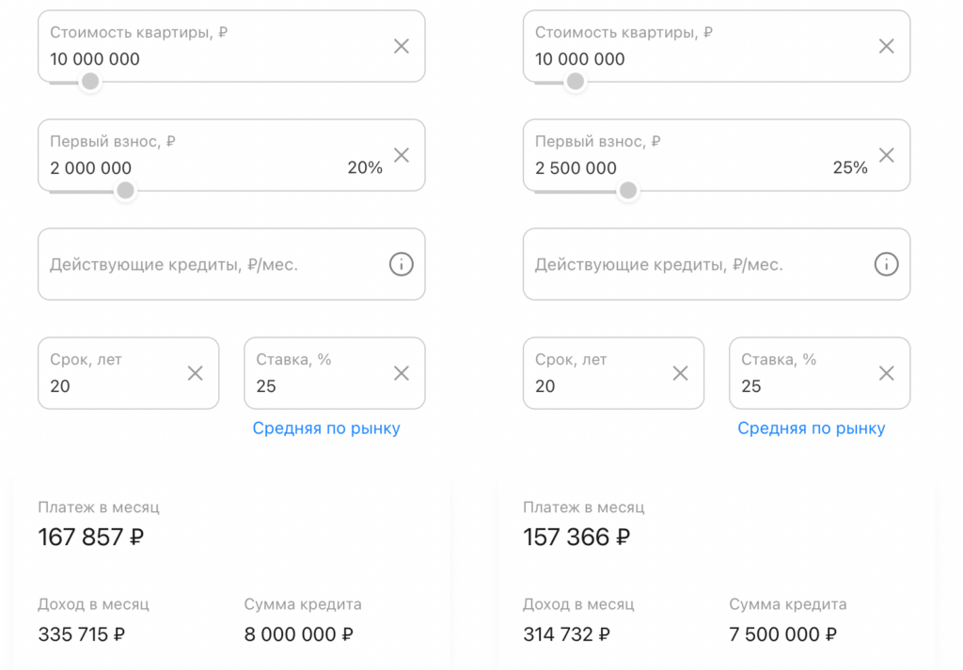Click left down payment slider handle at 20%
This screenshot has width=963, height=670.
(125, 191)
